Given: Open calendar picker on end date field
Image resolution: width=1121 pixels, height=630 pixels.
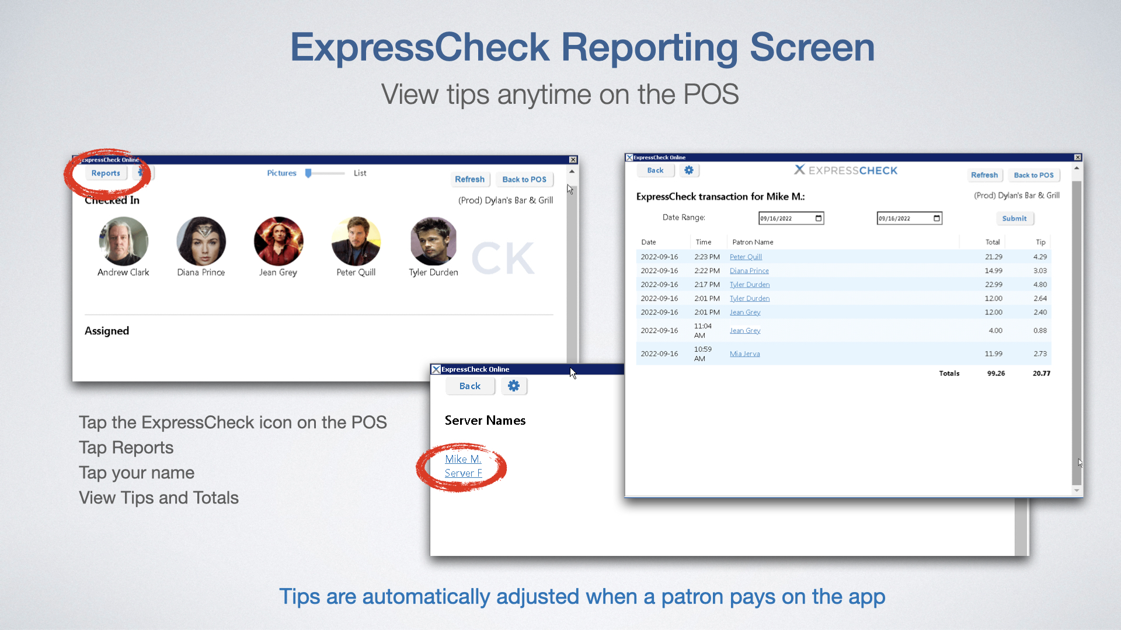Looking at the screenshot, I should coord(937,218).
